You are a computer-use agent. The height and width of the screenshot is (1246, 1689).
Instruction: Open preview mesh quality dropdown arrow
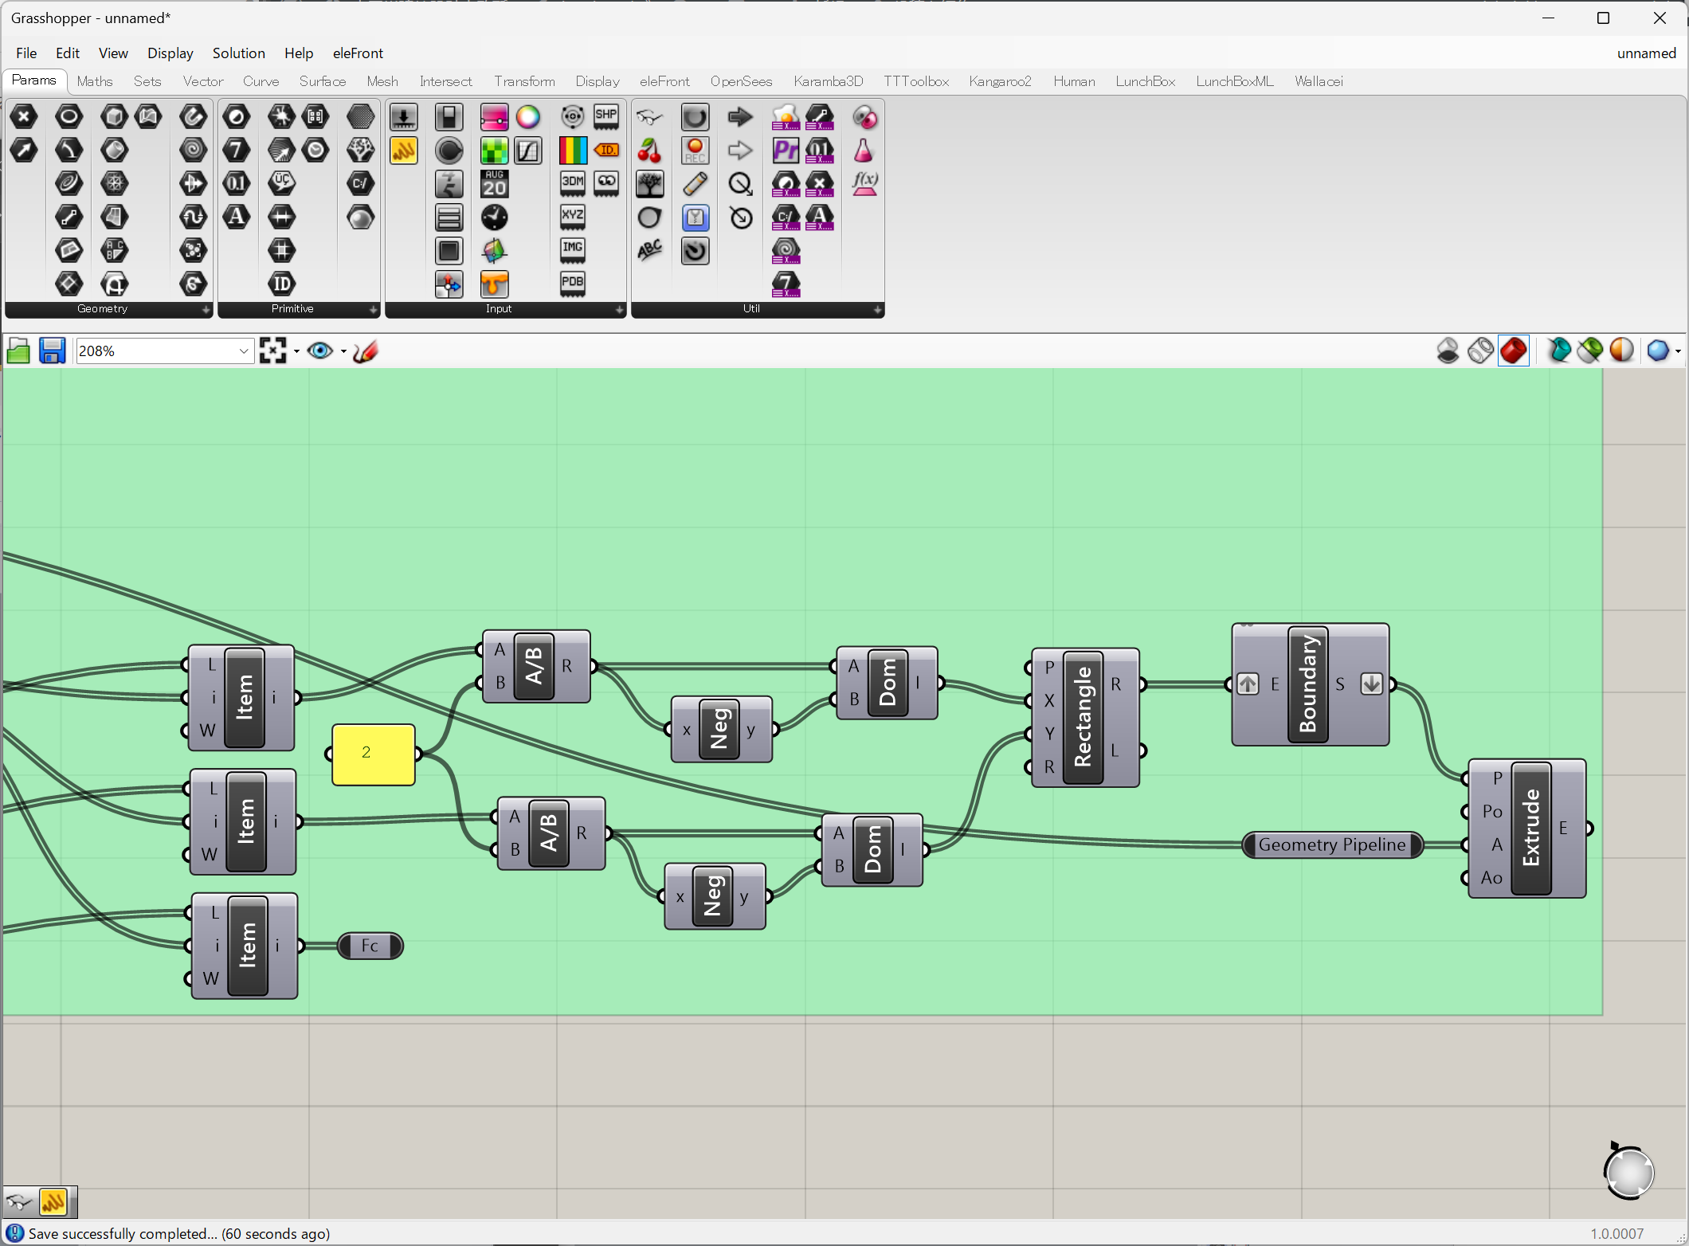tap(1678, 351)
